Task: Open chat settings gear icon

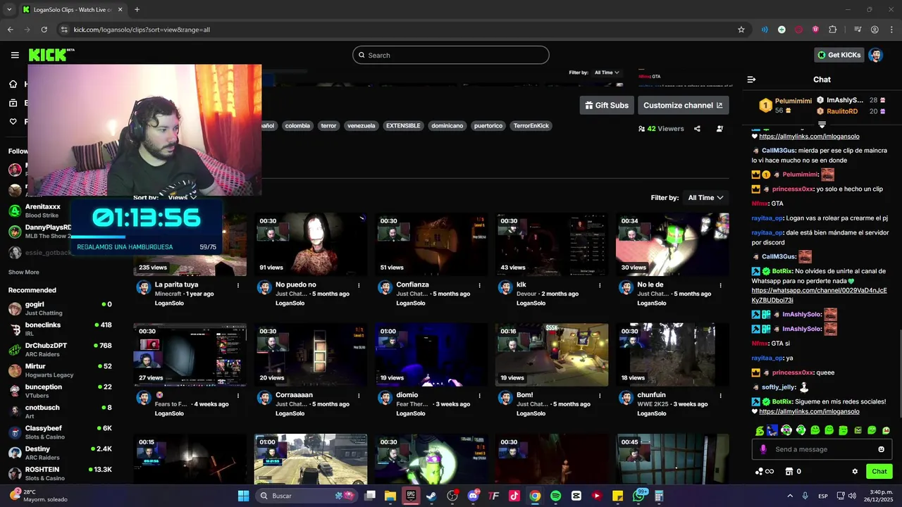Action: 855,472
